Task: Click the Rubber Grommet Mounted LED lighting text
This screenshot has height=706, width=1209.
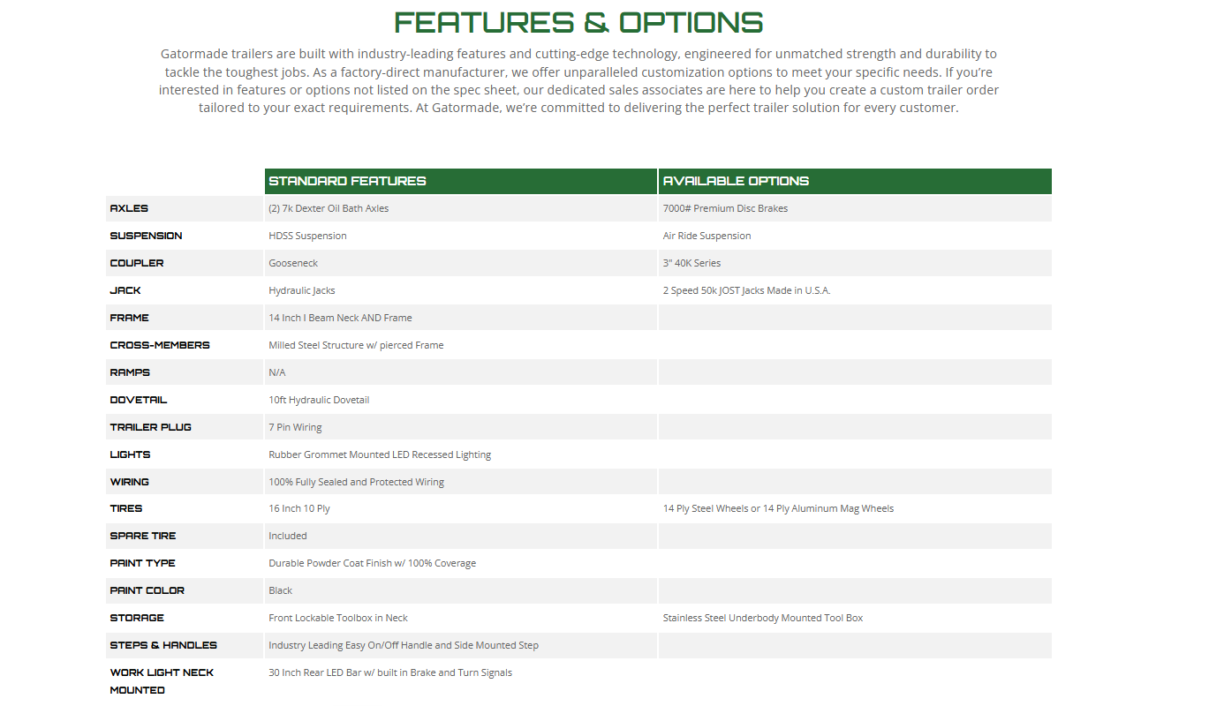Action: (x=380, y=454)
